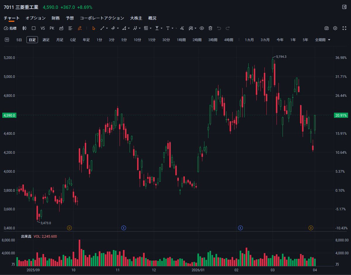Select the 週足 weekly timeframe
Image resolution: width=351 pixels, height=275 pixels.
(x=46, y=40)
